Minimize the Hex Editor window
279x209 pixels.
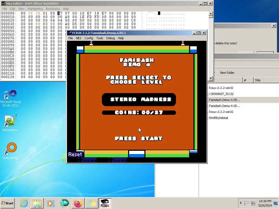201,3
